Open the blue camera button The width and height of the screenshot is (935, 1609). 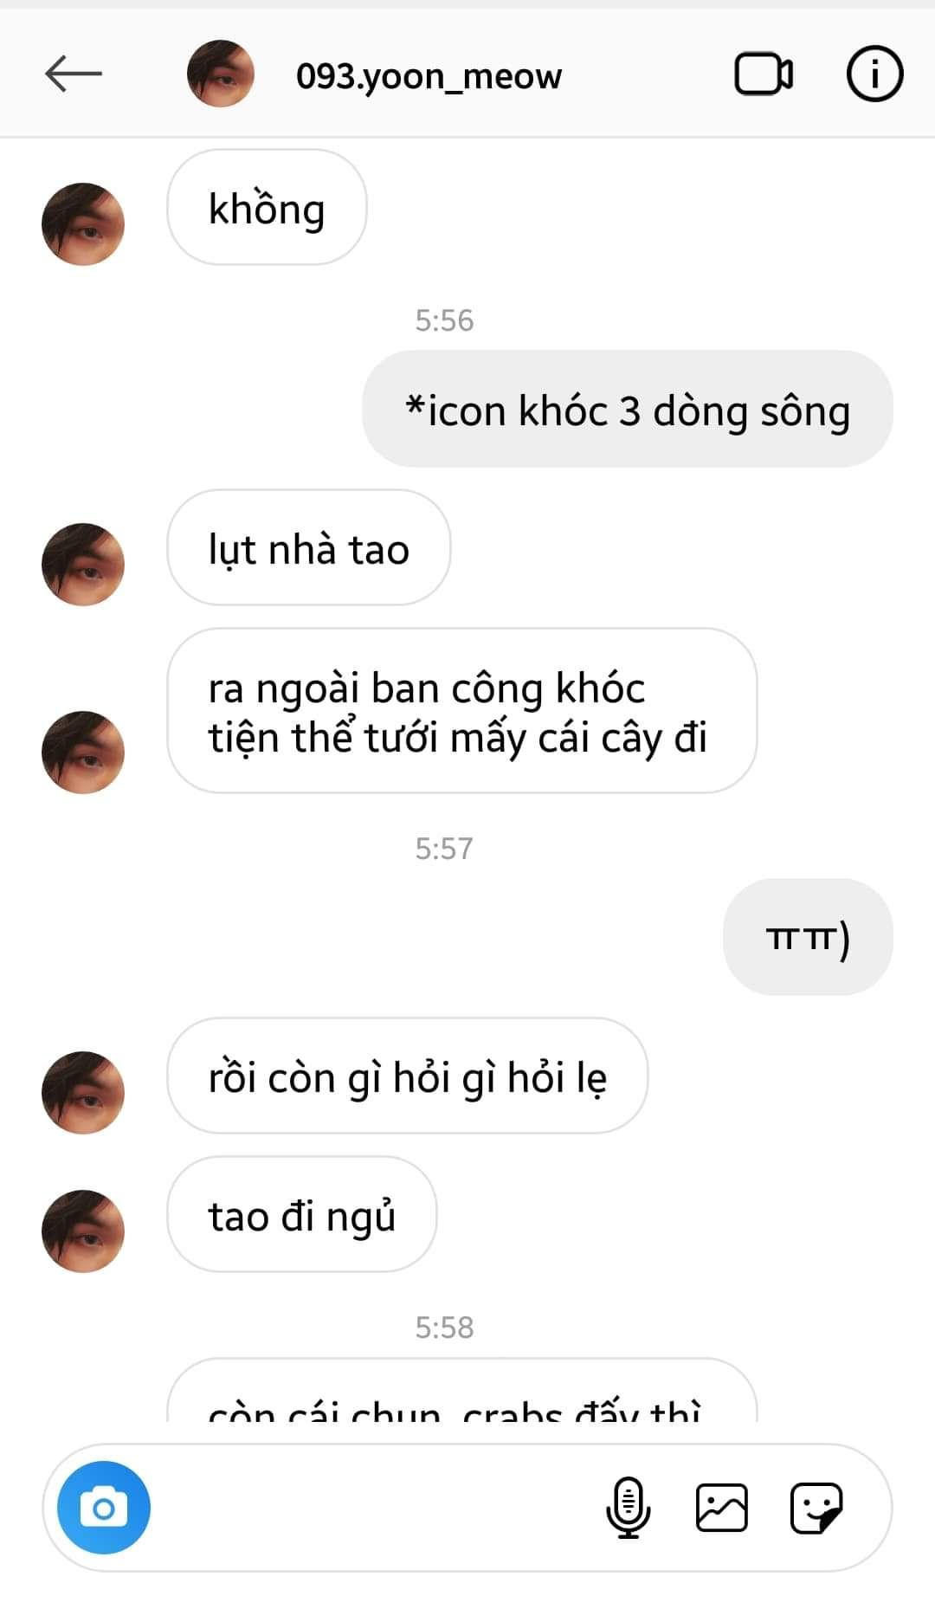click(x=104, y=1508)
